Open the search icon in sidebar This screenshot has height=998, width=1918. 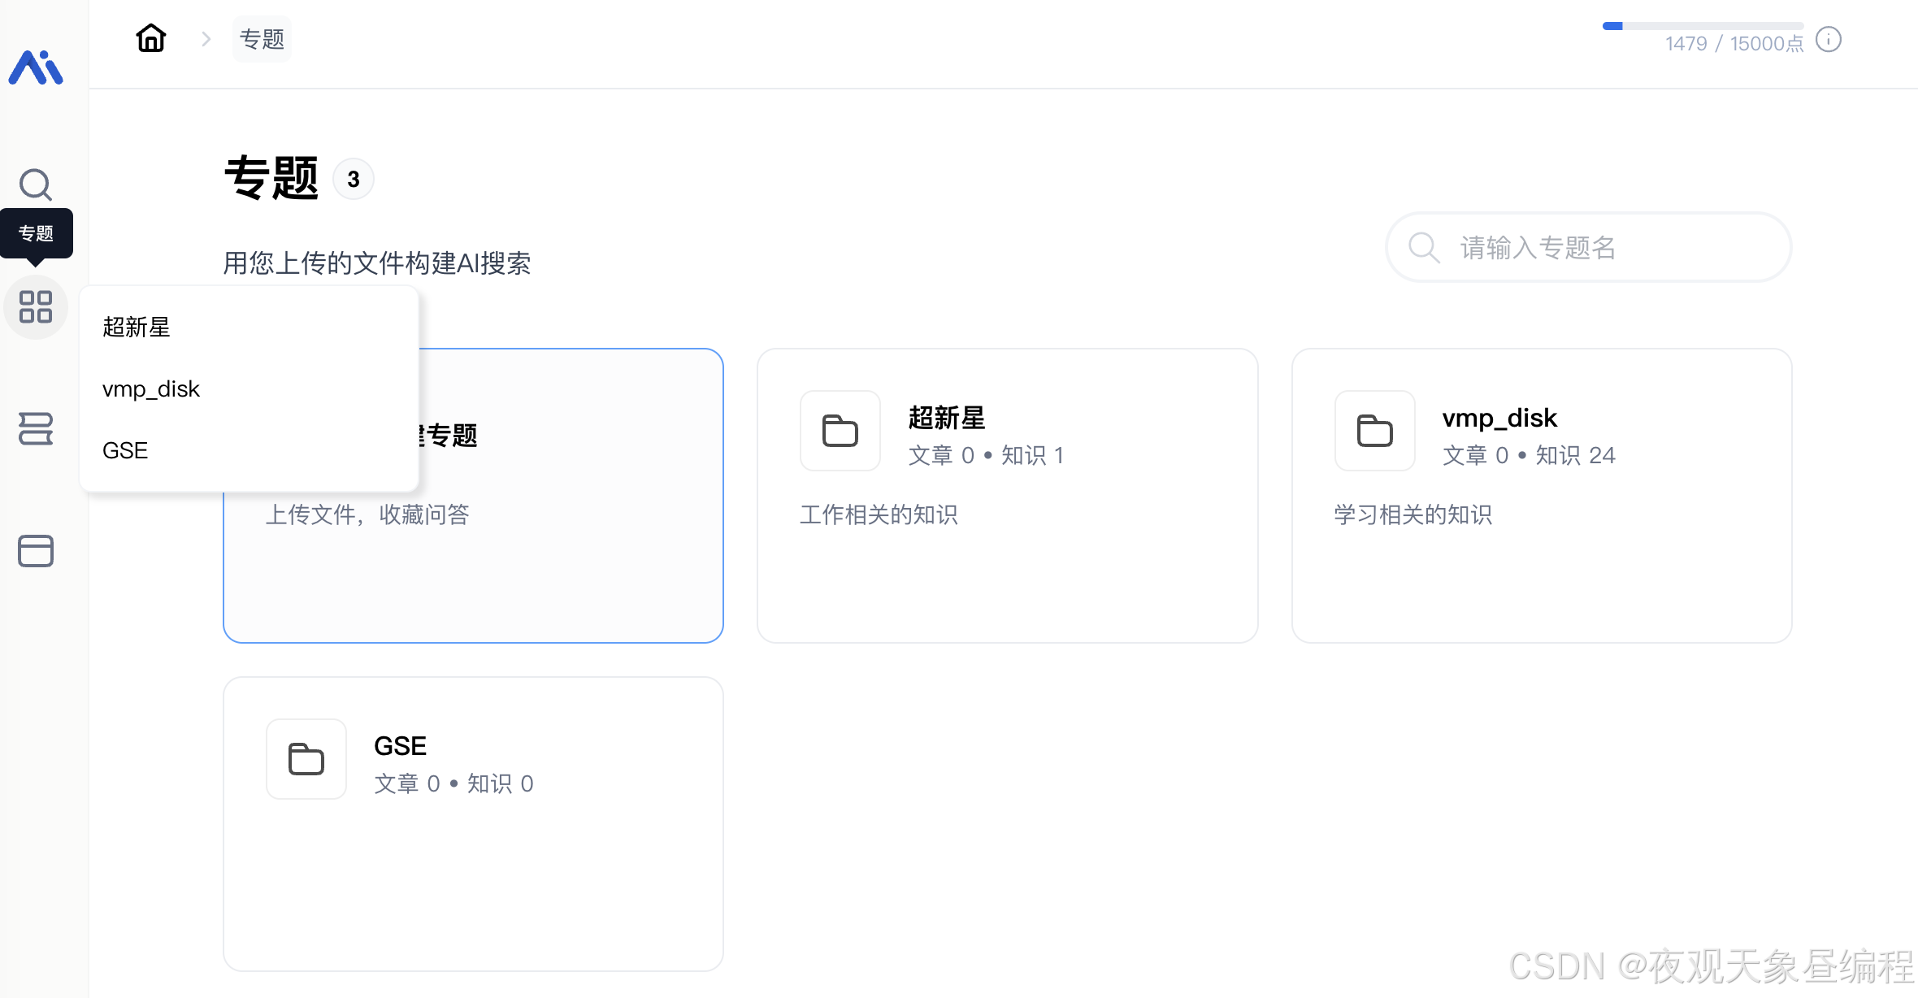[36, 184]
